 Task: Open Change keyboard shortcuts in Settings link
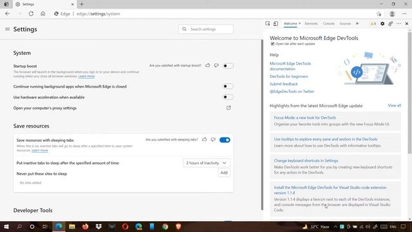pos(306,160)
